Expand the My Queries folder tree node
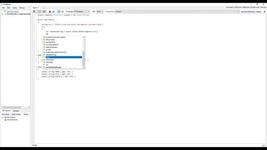The image size is (267, 150). tap(3, 117)
